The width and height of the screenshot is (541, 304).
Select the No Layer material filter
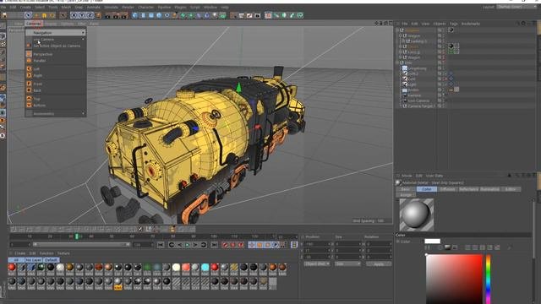coord(34,260)
